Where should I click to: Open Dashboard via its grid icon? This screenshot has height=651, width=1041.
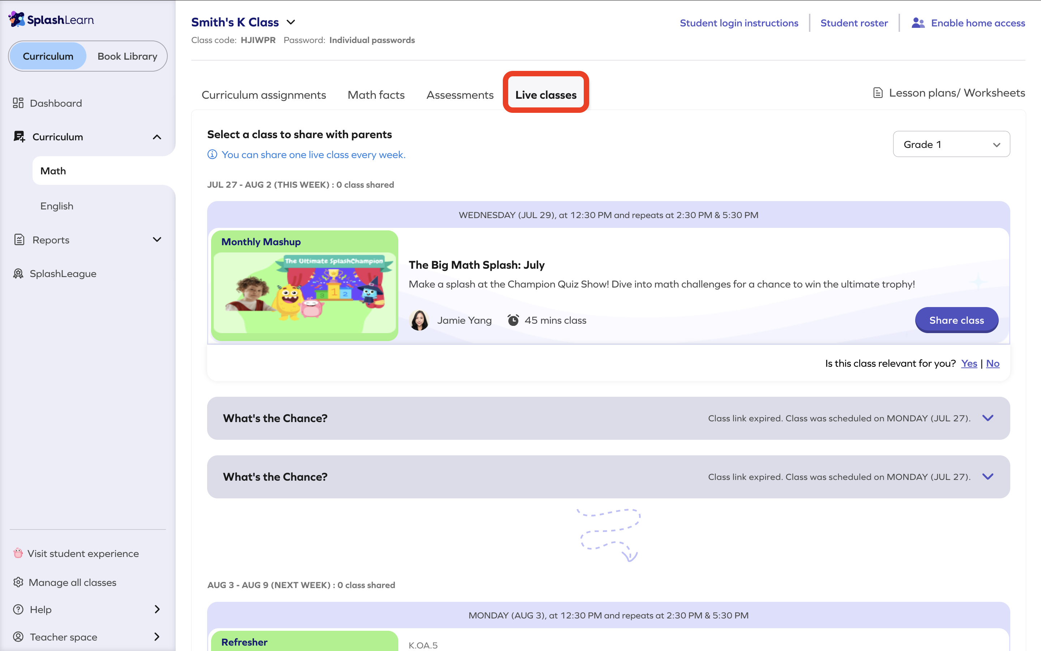tap(18, 103)
